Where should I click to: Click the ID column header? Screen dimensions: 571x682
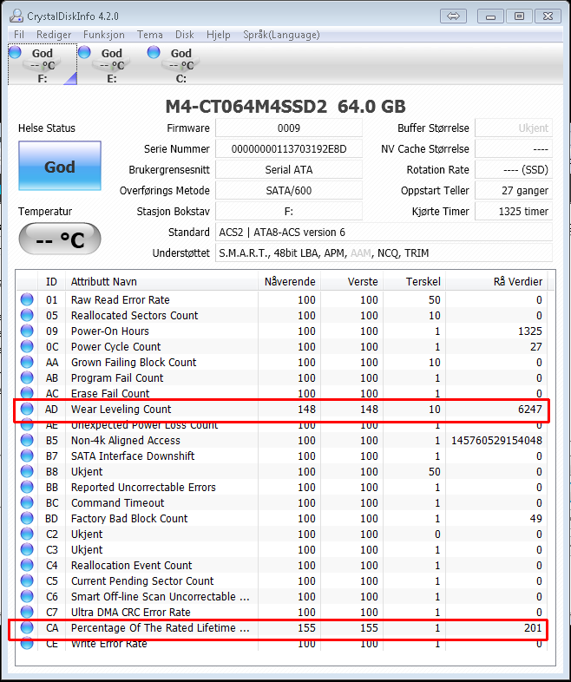click(x=51, y=282)
